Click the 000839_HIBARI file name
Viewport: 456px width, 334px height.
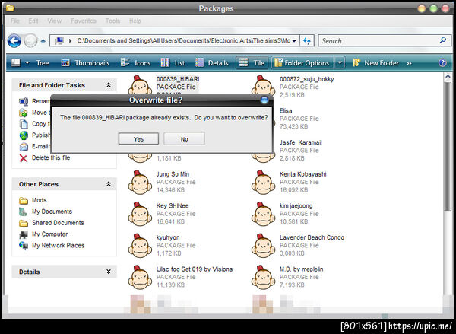(x=178, y=79)
